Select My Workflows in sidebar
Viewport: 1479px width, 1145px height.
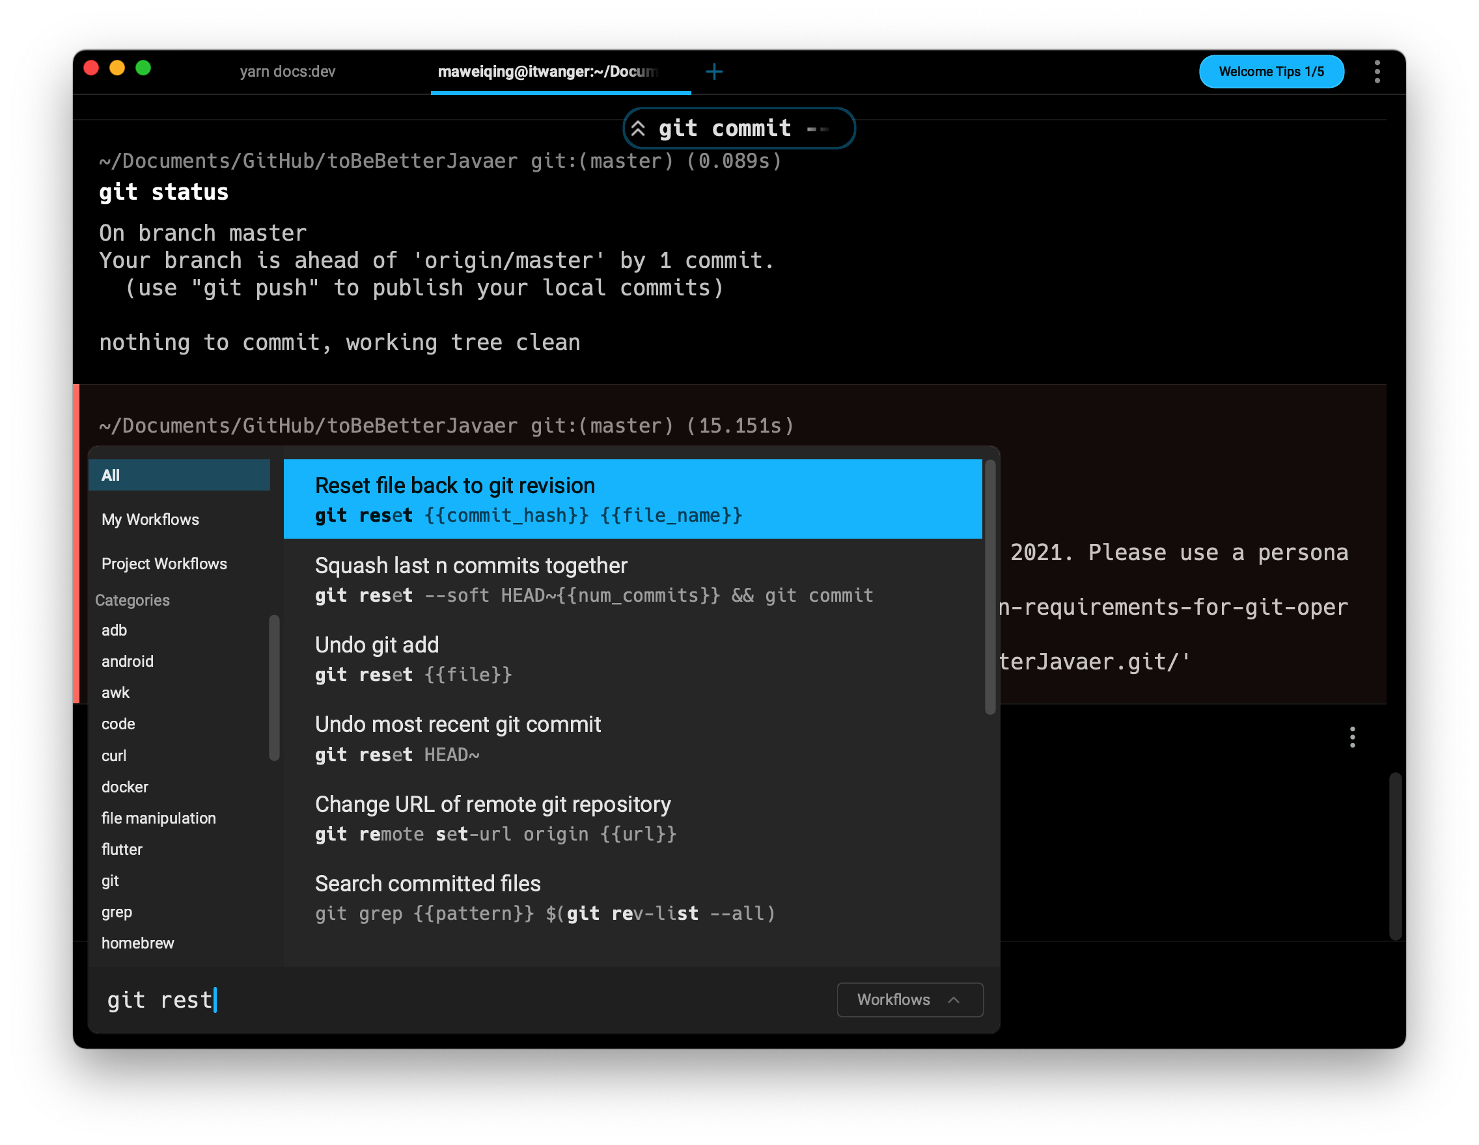pos(150,519)
